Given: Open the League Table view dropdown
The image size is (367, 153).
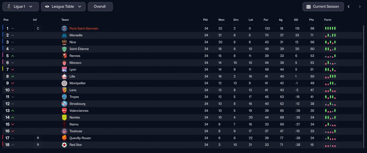Looking at the screenshot, I should click(x=63, y=7).
